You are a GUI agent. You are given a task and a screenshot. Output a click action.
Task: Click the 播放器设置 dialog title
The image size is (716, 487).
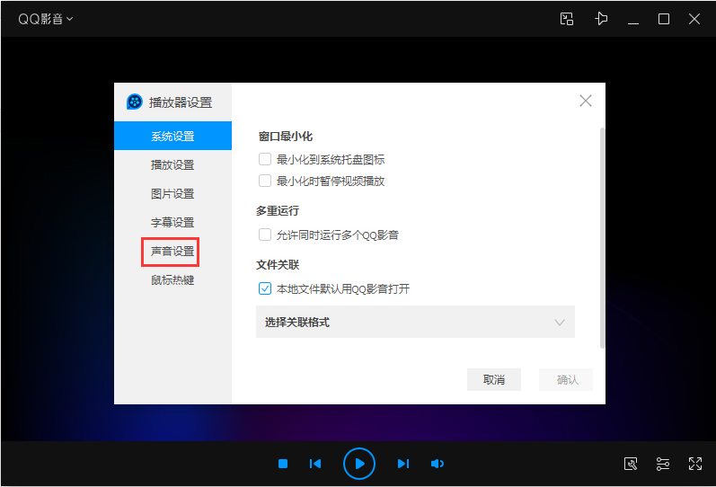pos(181,102)
